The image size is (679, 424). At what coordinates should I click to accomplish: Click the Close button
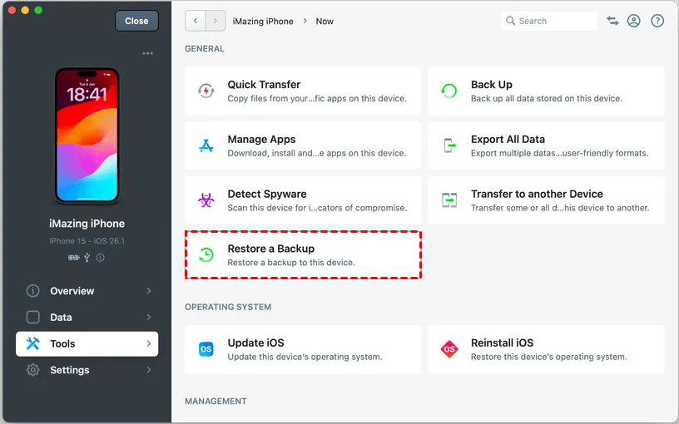[x=136, y=21]
